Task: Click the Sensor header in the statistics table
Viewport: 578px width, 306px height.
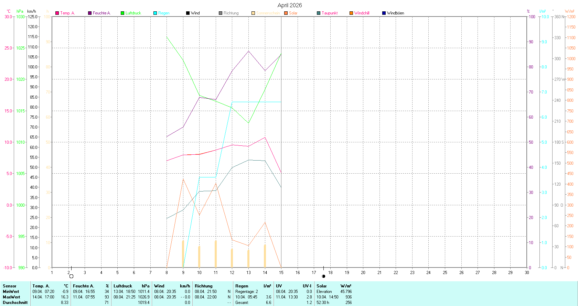Action: (x=10, y=286)
